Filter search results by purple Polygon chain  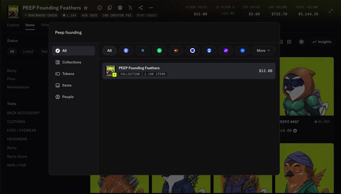[226, 50]
